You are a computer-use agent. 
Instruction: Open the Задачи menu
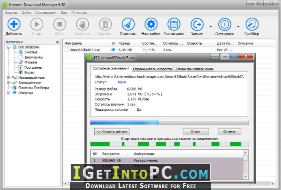click(x=11, y=13)
